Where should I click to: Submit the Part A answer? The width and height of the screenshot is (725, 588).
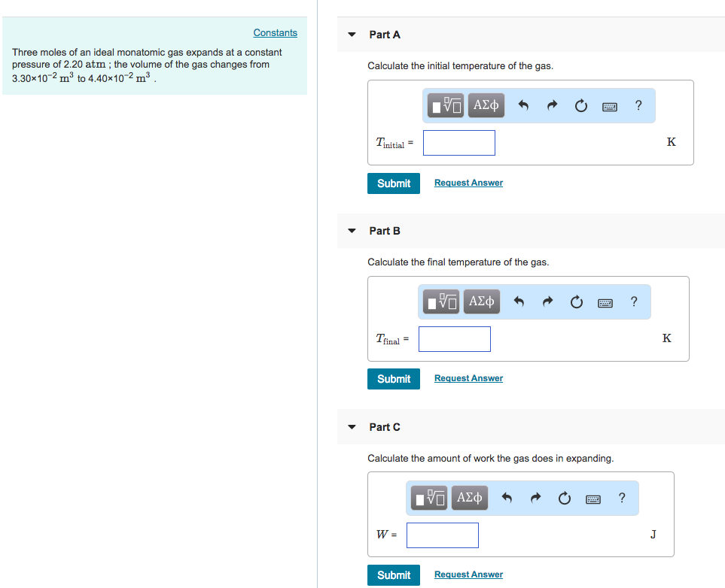[x=394, y=183]
